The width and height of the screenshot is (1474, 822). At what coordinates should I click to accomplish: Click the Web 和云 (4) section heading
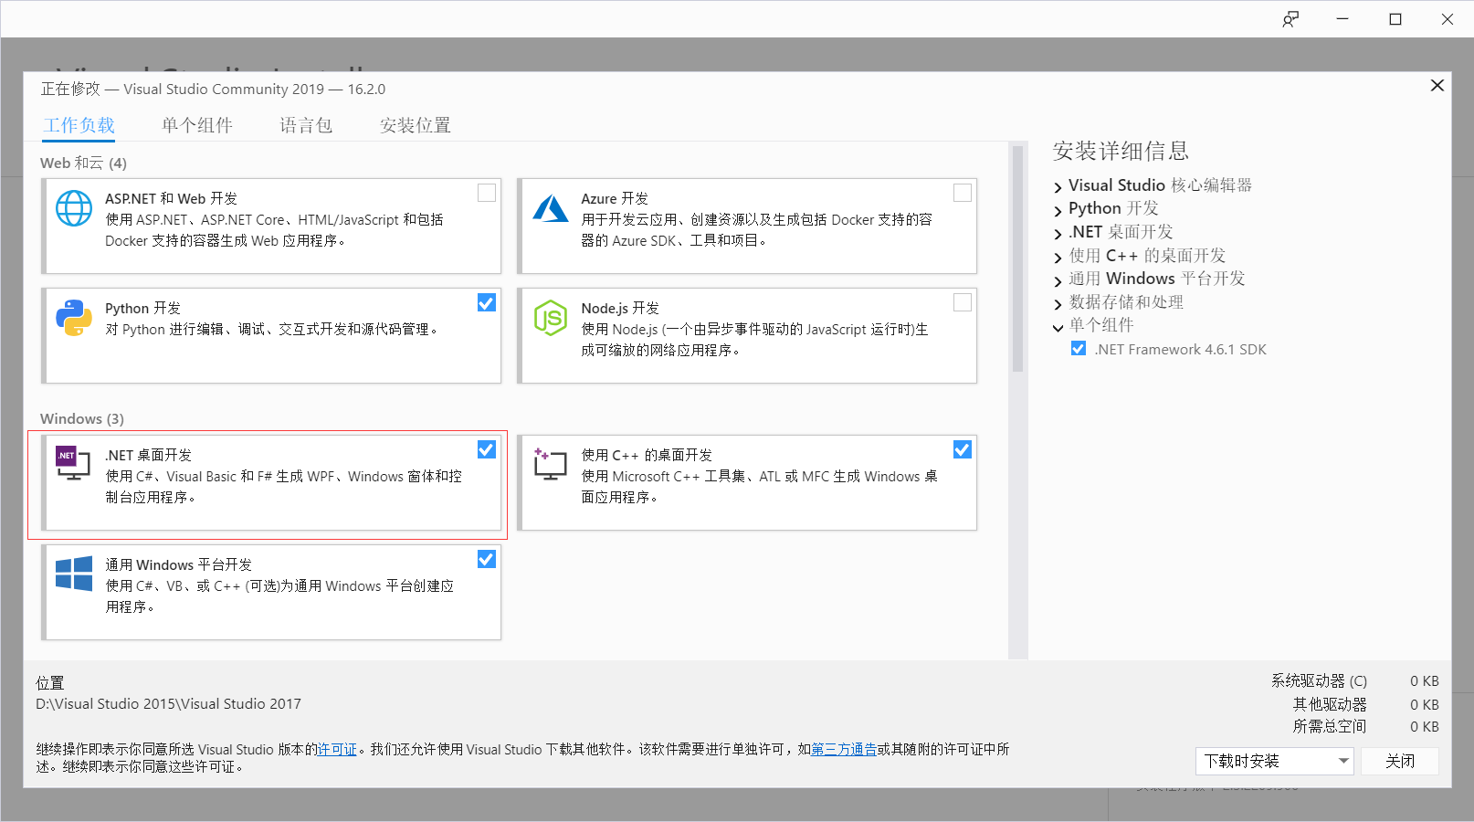coord(83,163)
